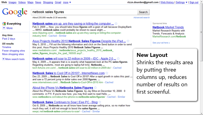Choose More shopping sites filter

coord(13,54)
